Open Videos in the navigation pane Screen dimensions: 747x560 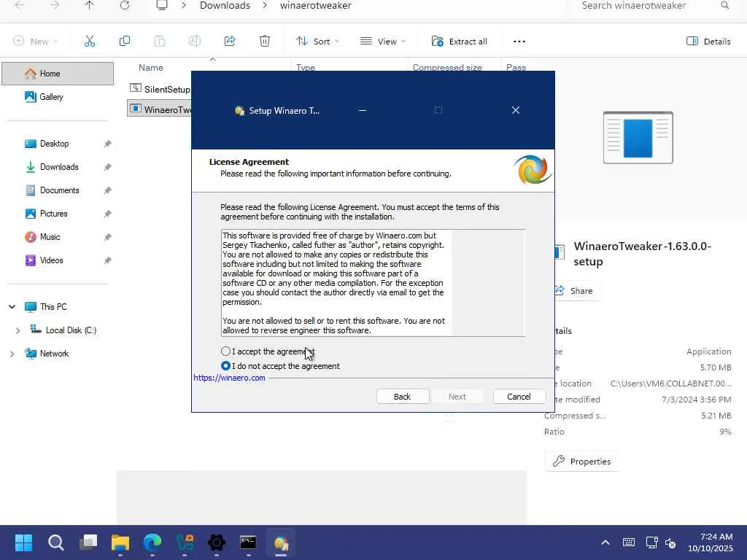(x=51, y=260)
